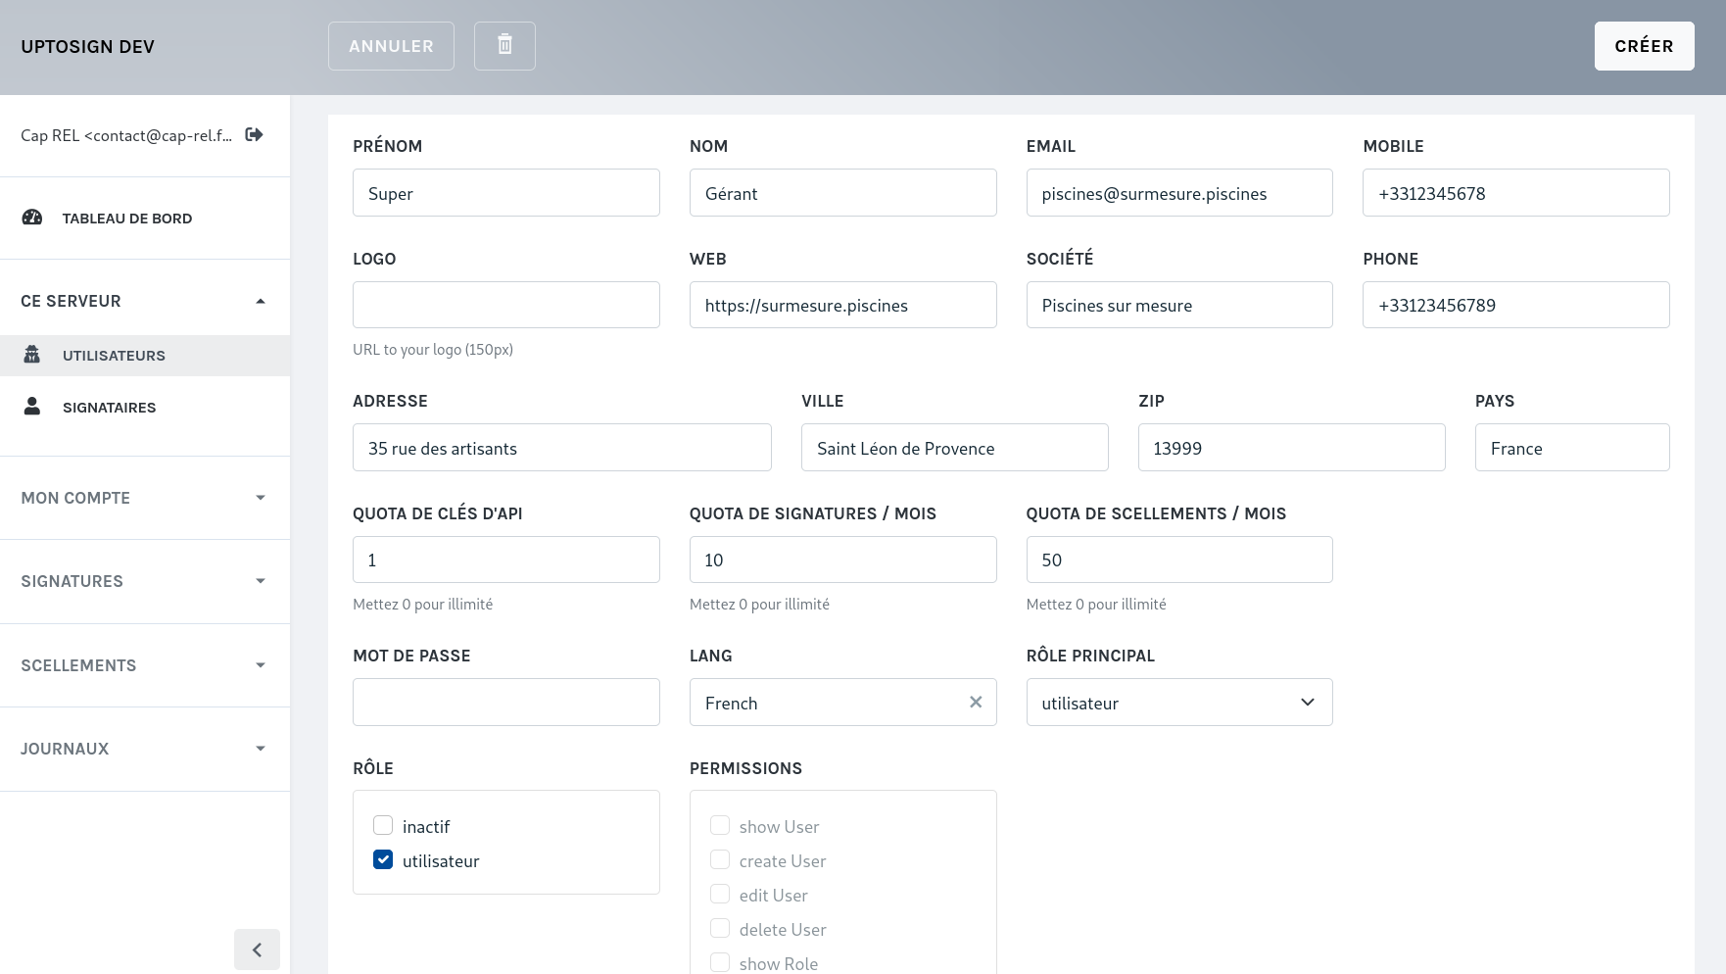Focus the ZIP field with 13999
The height and width of the screenshot is (974, 1726).
pyautogui.click(x=1292, y=448)
